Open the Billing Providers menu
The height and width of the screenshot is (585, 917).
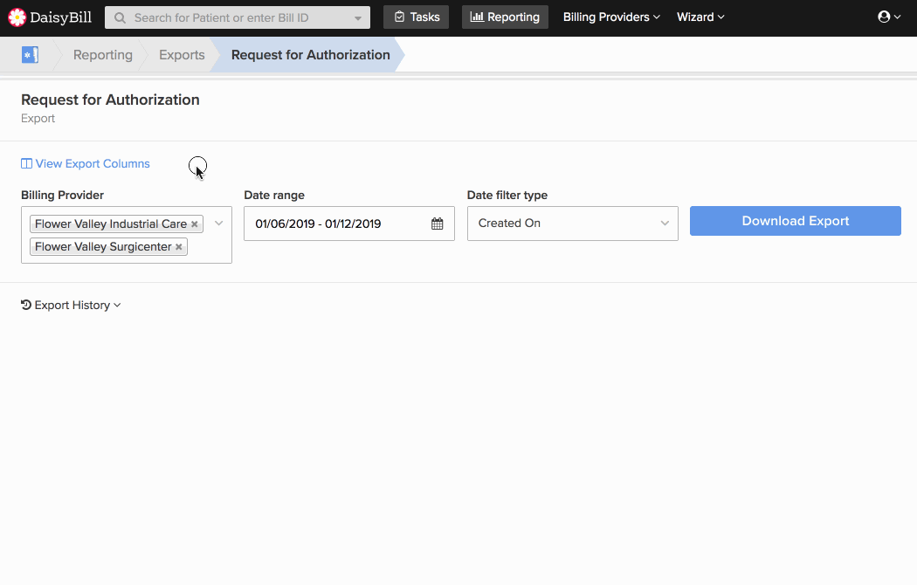coord(611,17)
